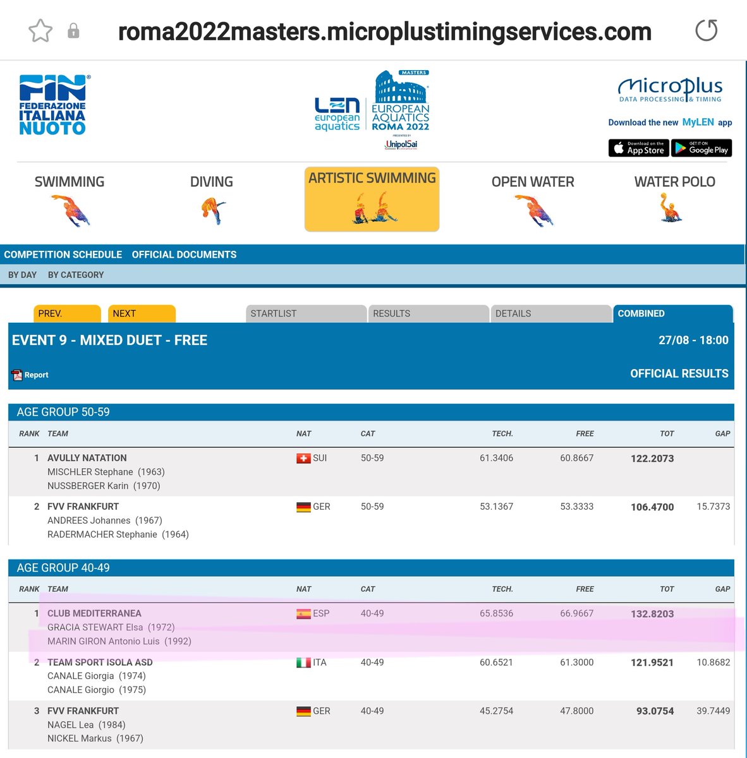Image resolution: width=747 pixels, height=758 pixels.
Task: Click free score 61.3000
Action: click(577, 663)
